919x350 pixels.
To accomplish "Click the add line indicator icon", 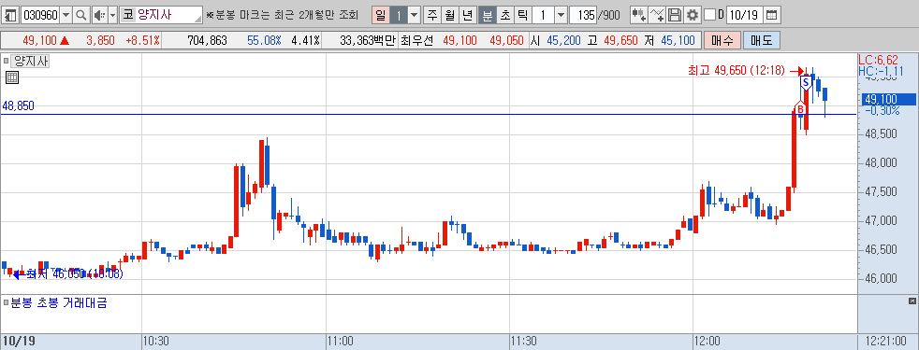I will (x=657, y=15).
